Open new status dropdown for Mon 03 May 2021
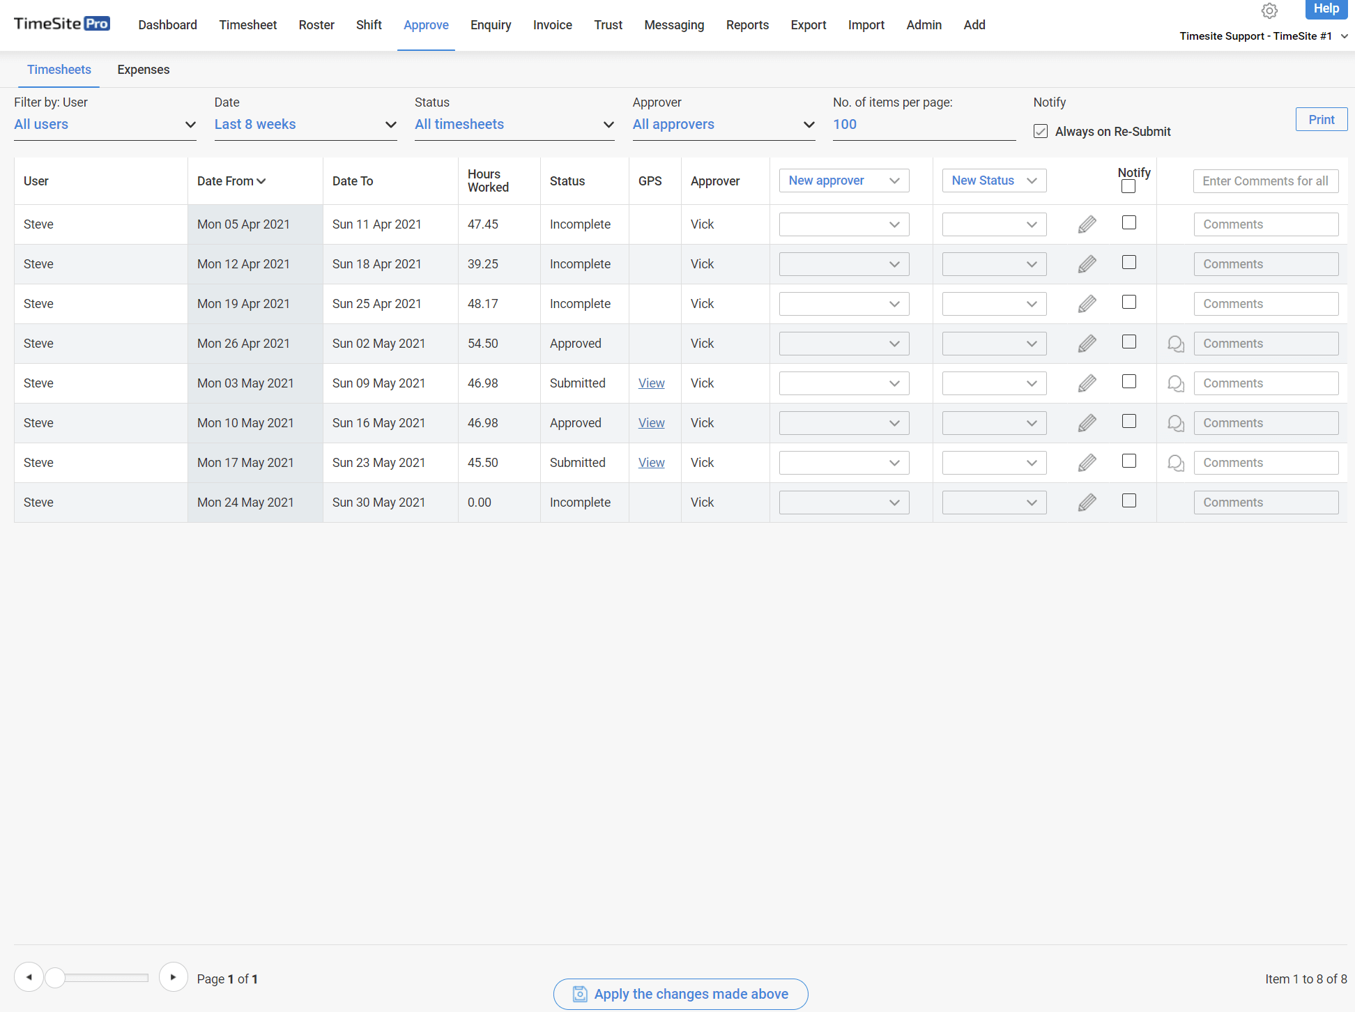Viewport: 1355px width, 1012px height. pos(994,383)
